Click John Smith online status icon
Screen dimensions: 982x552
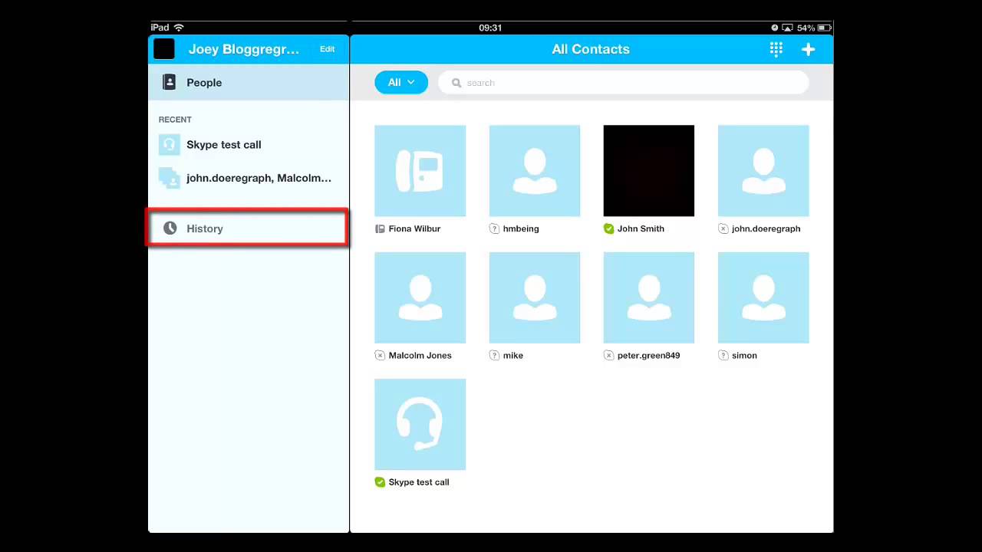pos(608,228)
